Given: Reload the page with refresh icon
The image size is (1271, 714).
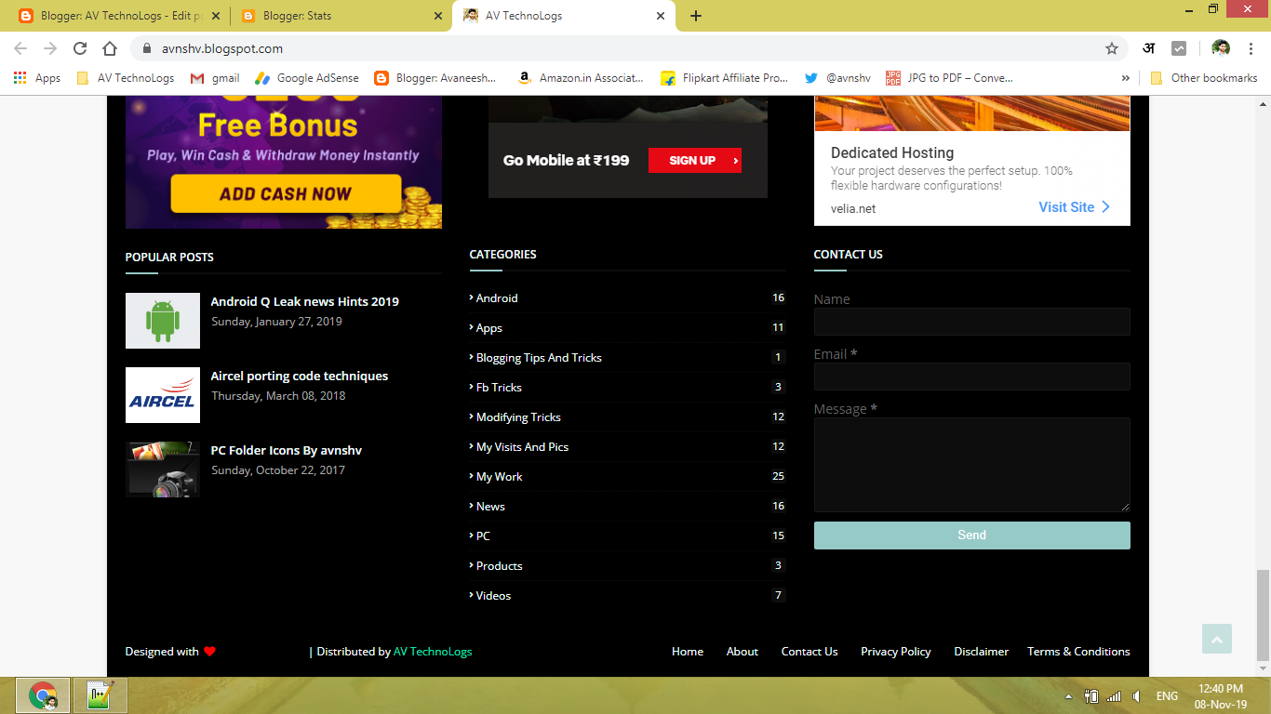Looking at the screenshot, I should pos(80,48).
